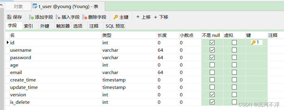
Task: Check Virtual box for password field
Action: (234, 57)
